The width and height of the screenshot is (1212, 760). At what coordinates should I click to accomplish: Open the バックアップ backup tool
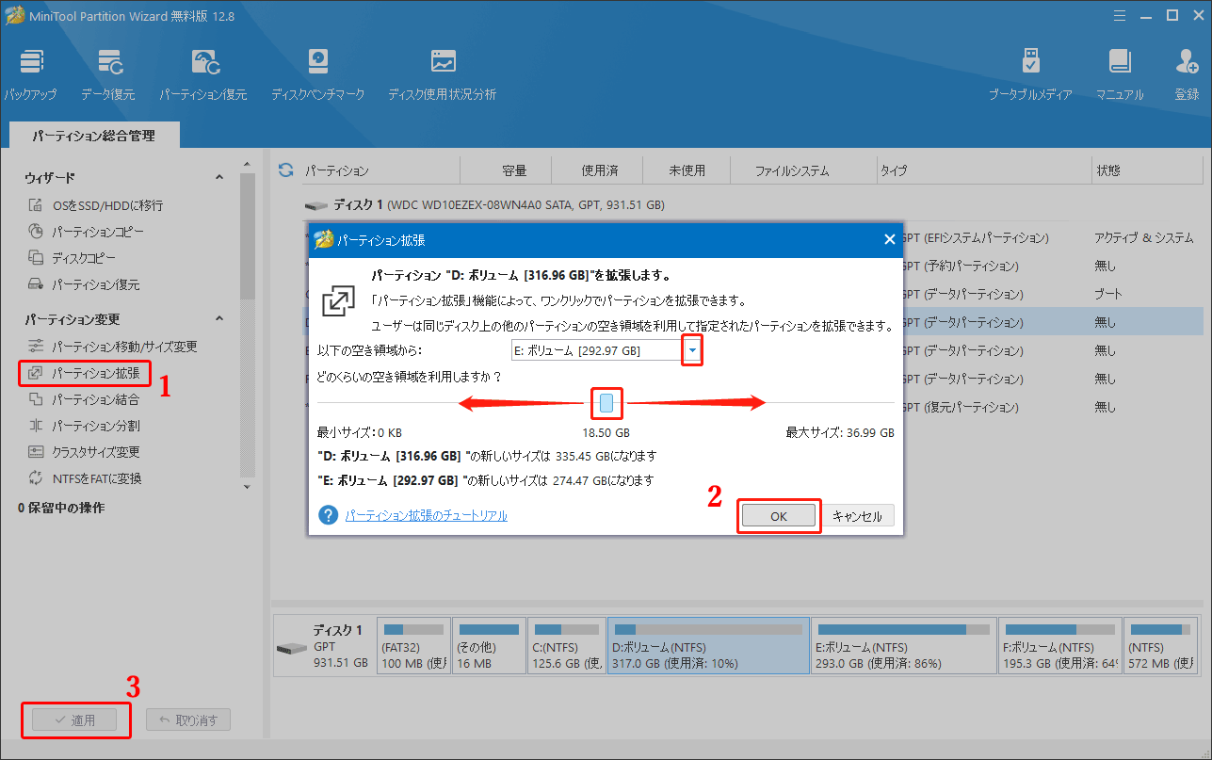[31, 73]
